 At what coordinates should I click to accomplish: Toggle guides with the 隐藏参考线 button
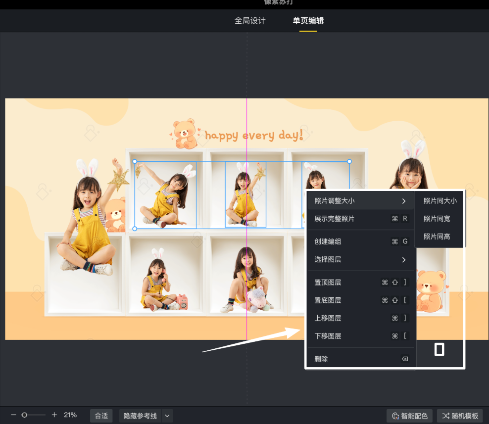click(x=140, y=416)
